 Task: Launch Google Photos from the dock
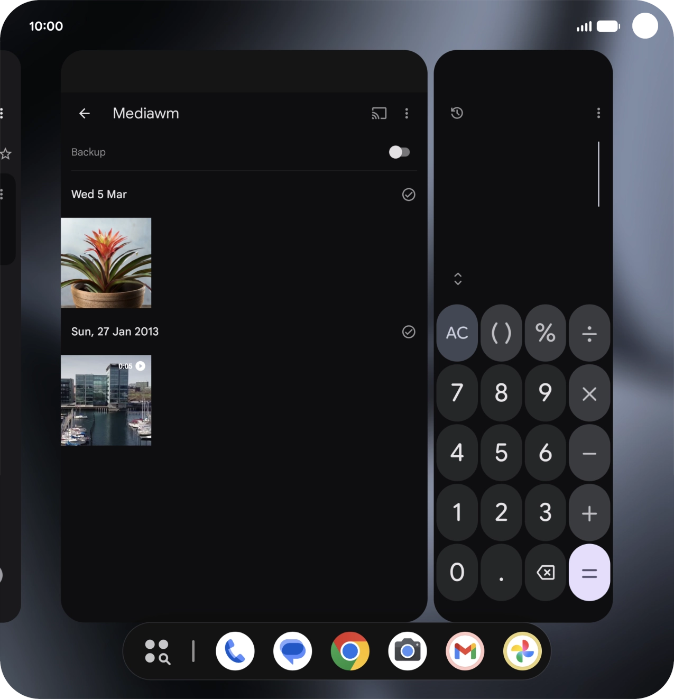click(x=522, y=651)
